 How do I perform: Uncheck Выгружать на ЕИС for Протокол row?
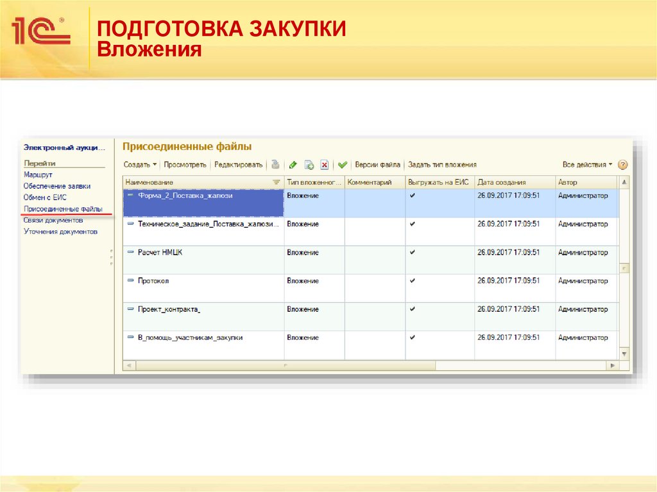coord(411,281)
